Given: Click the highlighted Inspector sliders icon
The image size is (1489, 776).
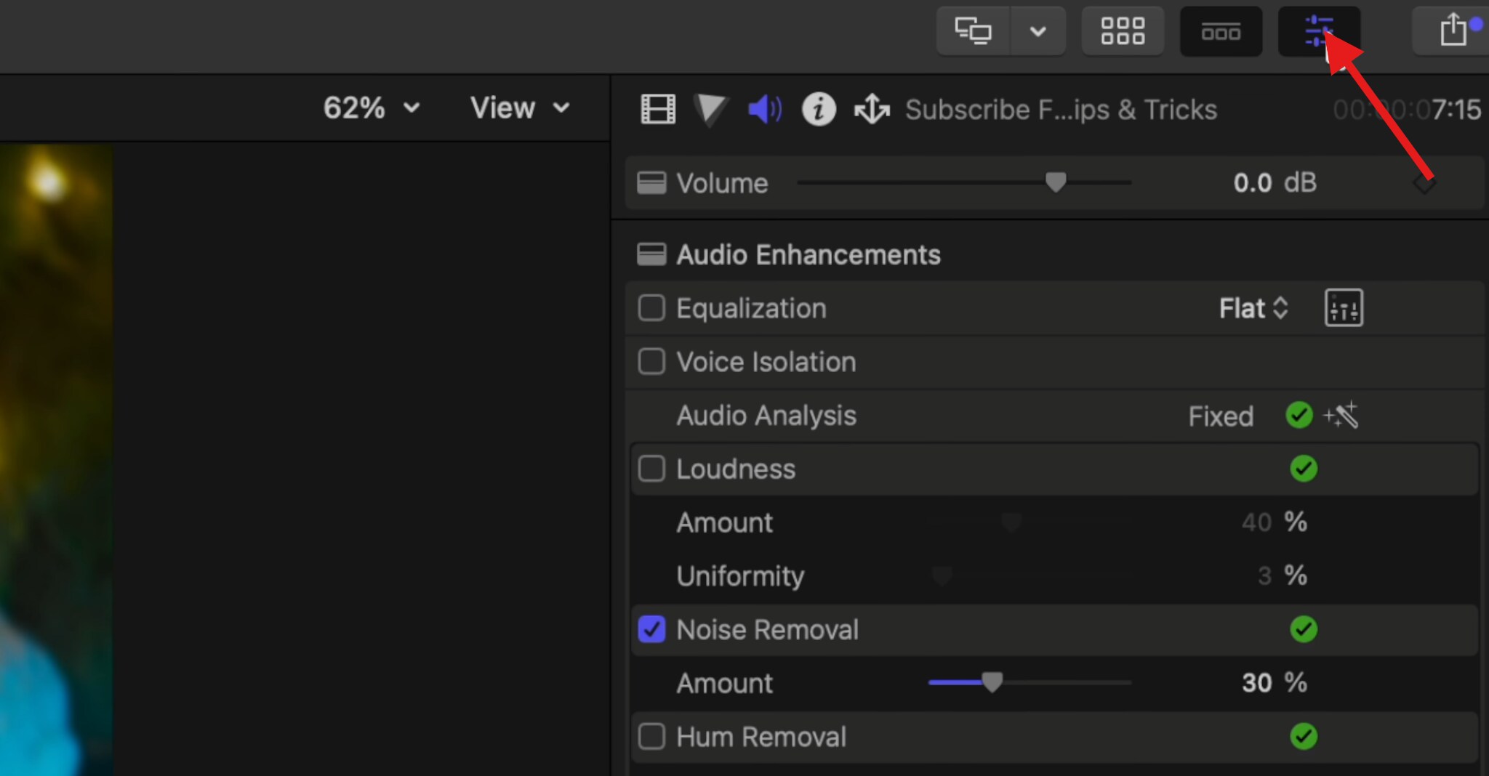Looking at the screenshot, I should click(x=1320, y=31).
